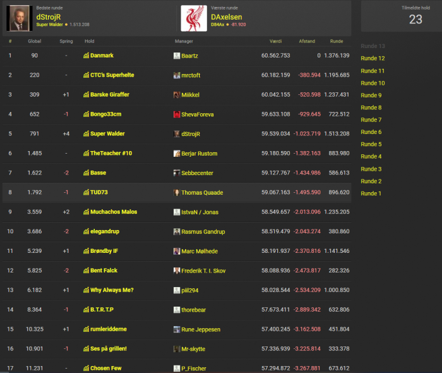The height and width of the screenshot is (373, 442).
Task: Open Runde 2 standings
Action: point(371,181)
